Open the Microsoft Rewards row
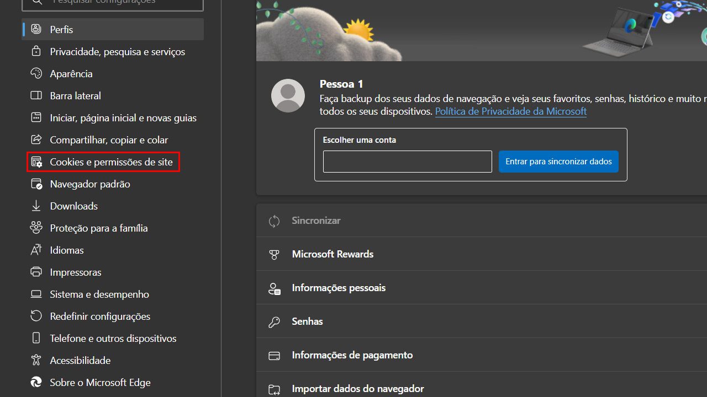The height and width of the screenshot is (397, 707). coord(482,254)
